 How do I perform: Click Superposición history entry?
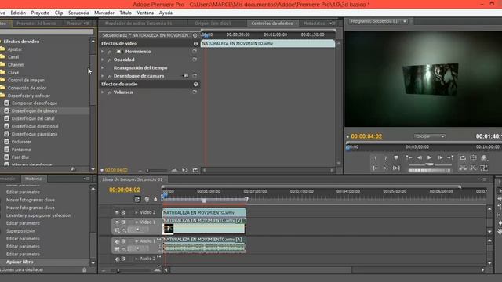coord(20,231)
